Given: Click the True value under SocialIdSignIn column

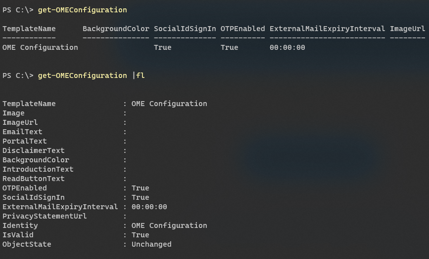Looking at the screenshot, I should [162, 47].
